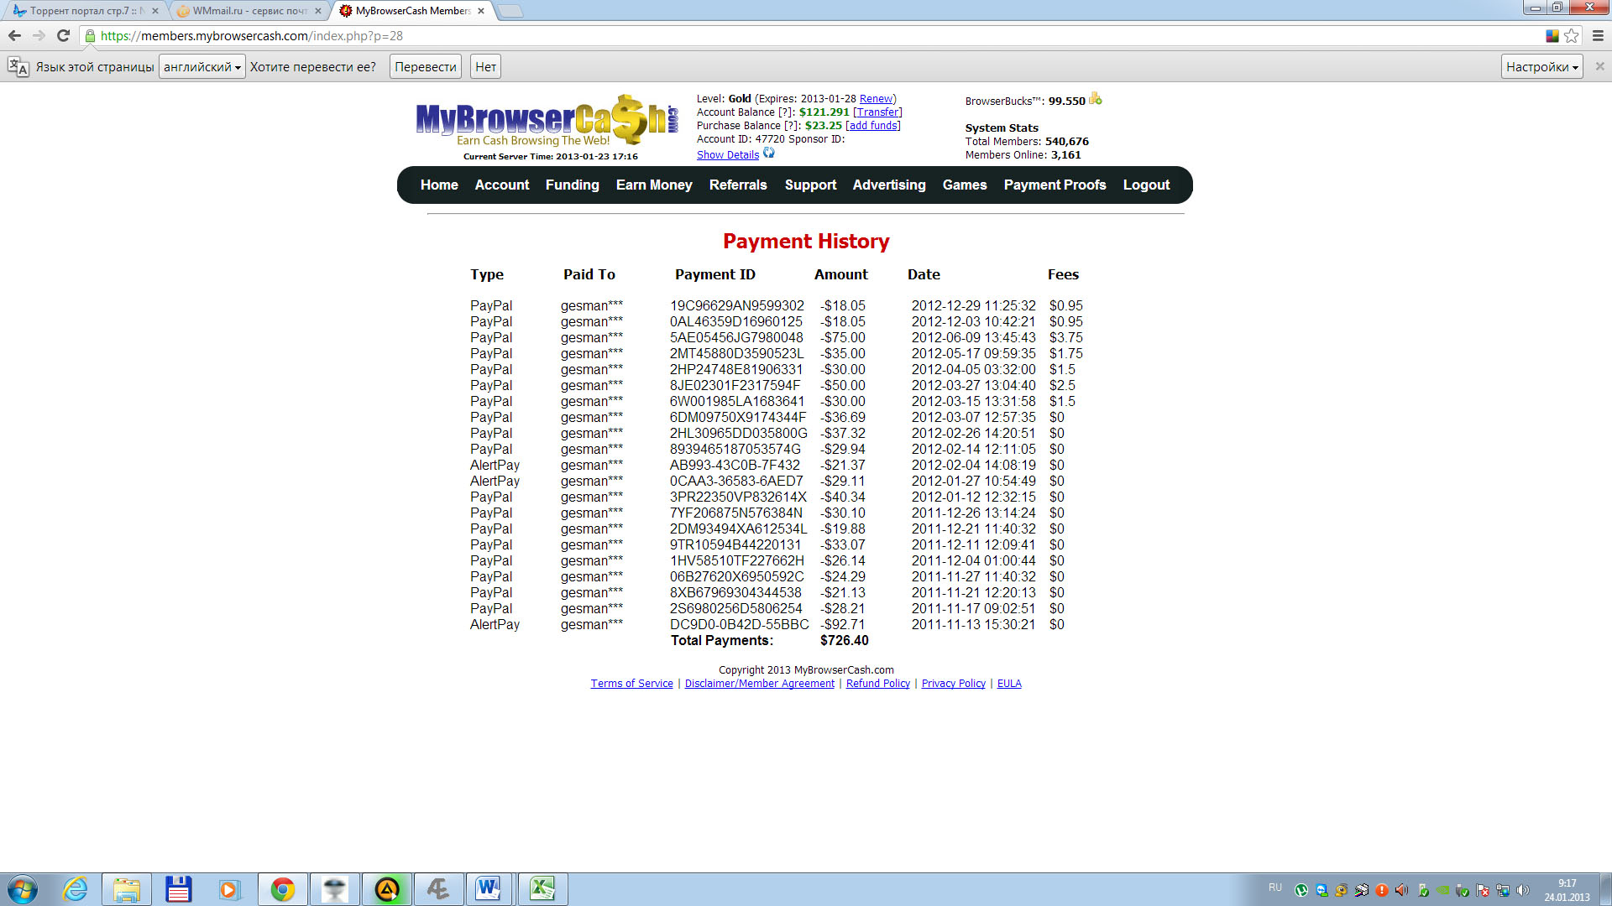Click Logout in navigation bar
The width and height of the screenshot is (1612, 906).
tap(1146, 185)
